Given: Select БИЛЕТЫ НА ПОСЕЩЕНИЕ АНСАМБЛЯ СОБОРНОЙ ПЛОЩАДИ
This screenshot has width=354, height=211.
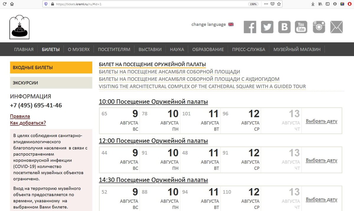Looking at the screenshot, I should click(x=169, y=72).
